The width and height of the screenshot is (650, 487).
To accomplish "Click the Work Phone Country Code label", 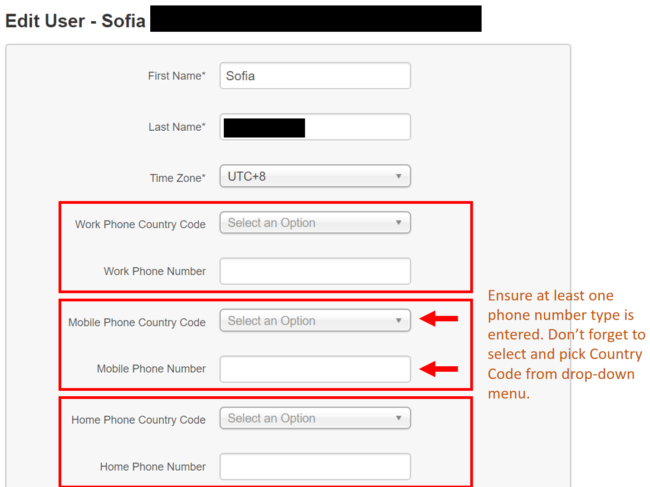I will coord(140,224).
